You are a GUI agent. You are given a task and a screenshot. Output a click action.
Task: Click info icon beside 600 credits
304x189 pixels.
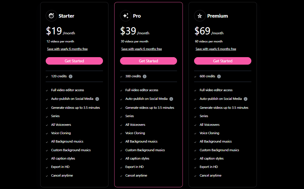point(219,76)
